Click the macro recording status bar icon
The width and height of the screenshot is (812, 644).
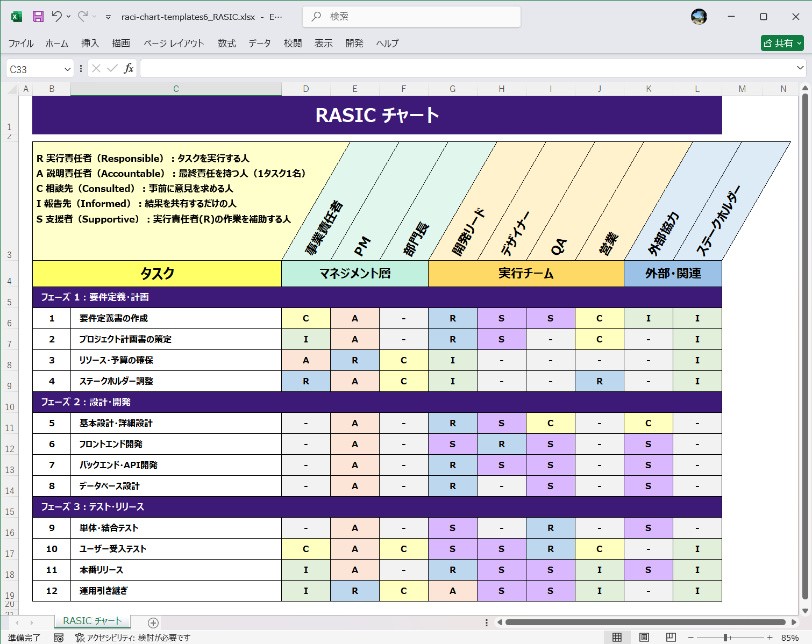point(59,638)
